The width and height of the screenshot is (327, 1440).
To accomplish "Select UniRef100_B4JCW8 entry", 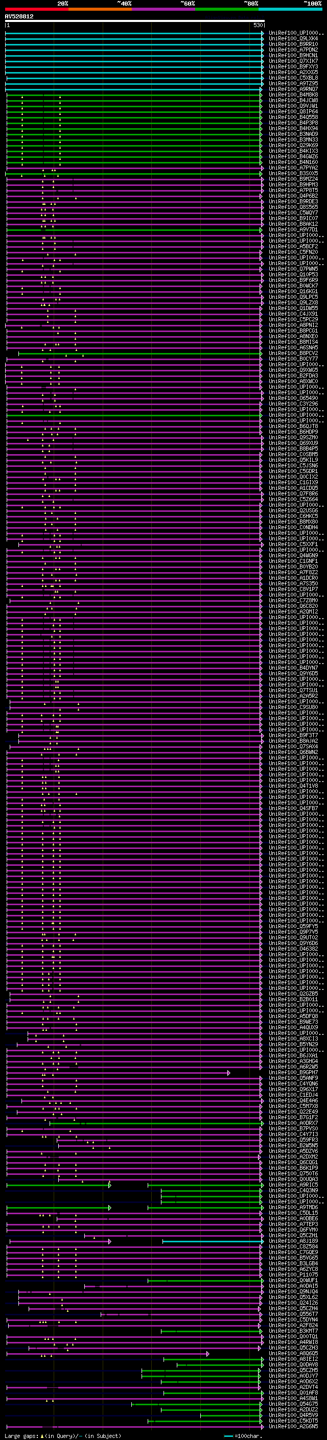I will (x=293, y=100).
